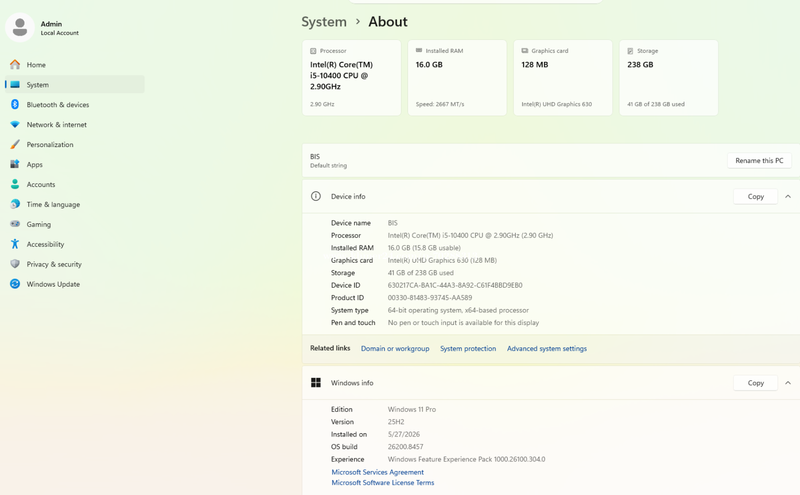Click the OS build value 26200.8457
The image size is (800, 495).
(405, 447)
